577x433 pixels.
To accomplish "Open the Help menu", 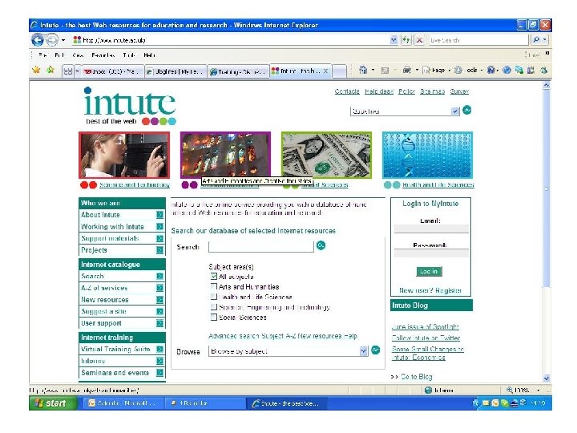I will (149, 55).
